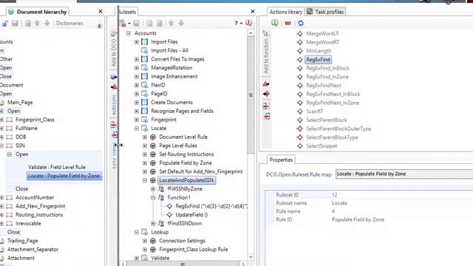This screenshot has width=473, height=266.
Task: Expand the Import Files ruleset
Action: pos(137,42)
